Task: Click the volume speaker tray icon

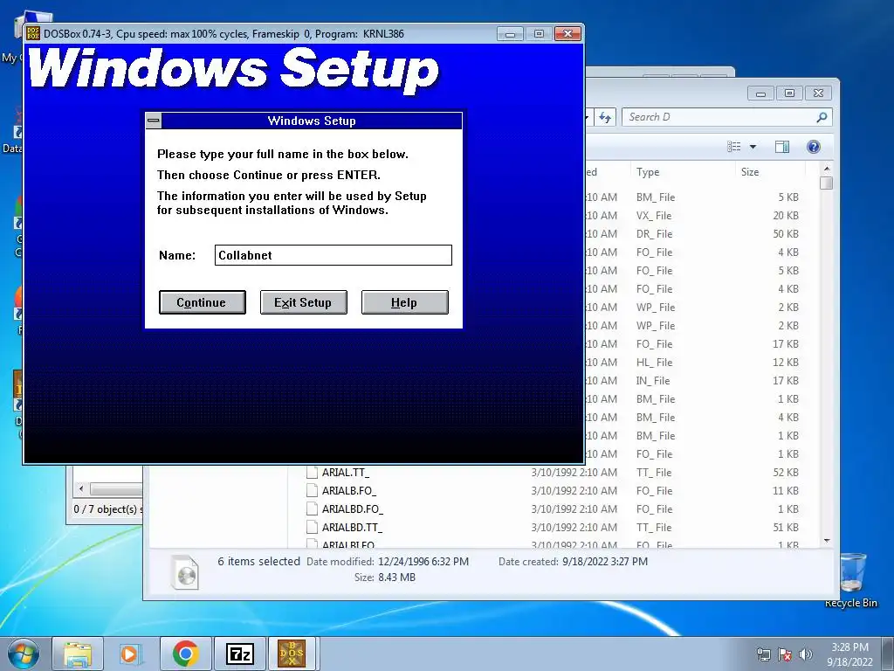Action: point(805,654)
